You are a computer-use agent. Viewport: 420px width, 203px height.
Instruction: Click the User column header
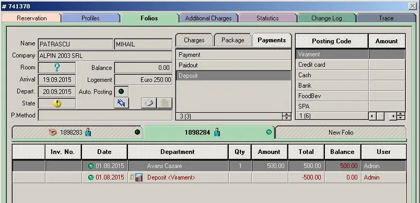pos(383,152)
